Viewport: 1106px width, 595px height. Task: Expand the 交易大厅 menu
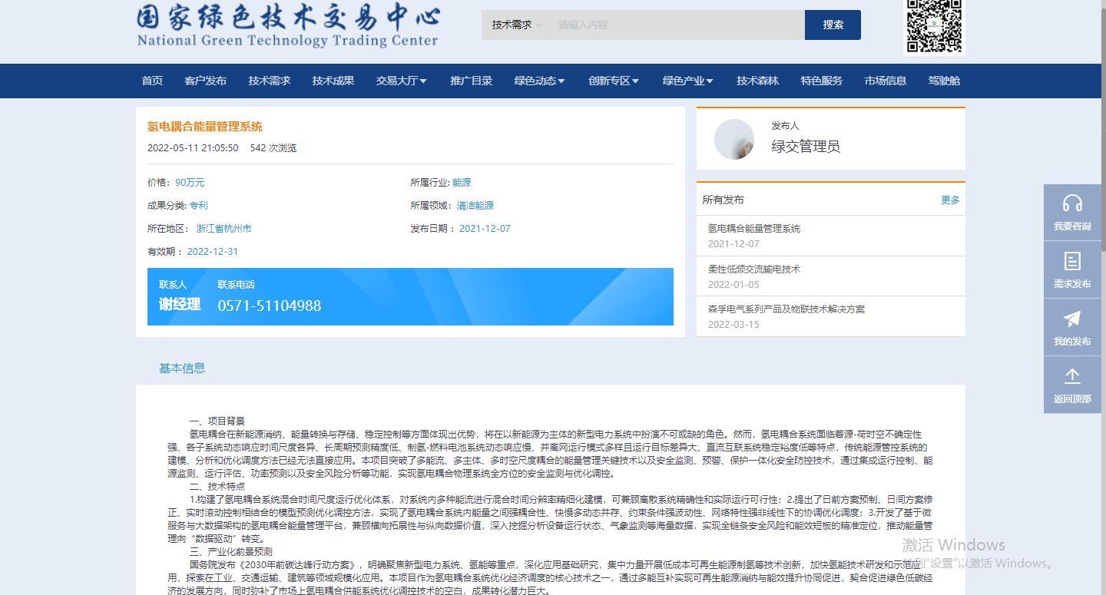click(401, 81)
